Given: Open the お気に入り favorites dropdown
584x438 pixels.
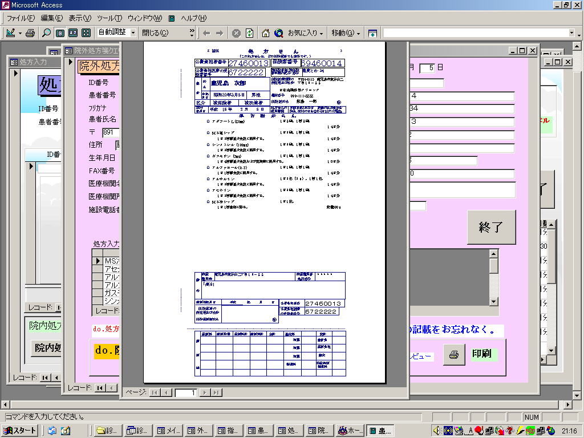Looking at the screenshot, I should tap(306, 33).
